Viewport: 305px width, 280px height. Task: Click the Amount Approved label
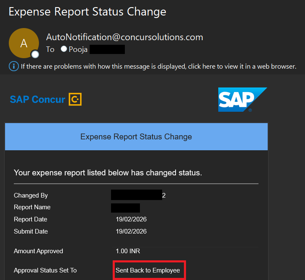point(38,251)
